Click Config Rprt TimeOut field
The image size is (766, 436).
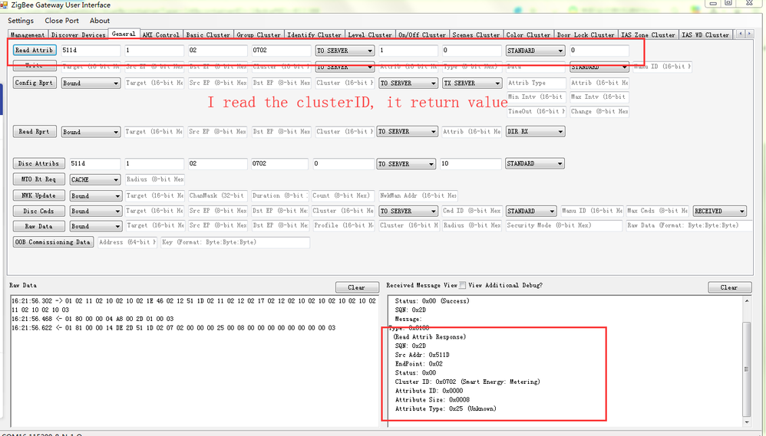pyautogui.click(x=537, y=111)
